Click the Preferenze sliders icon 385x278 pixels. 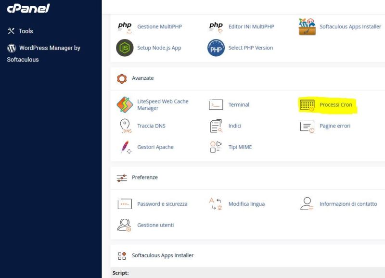point(122,178)
